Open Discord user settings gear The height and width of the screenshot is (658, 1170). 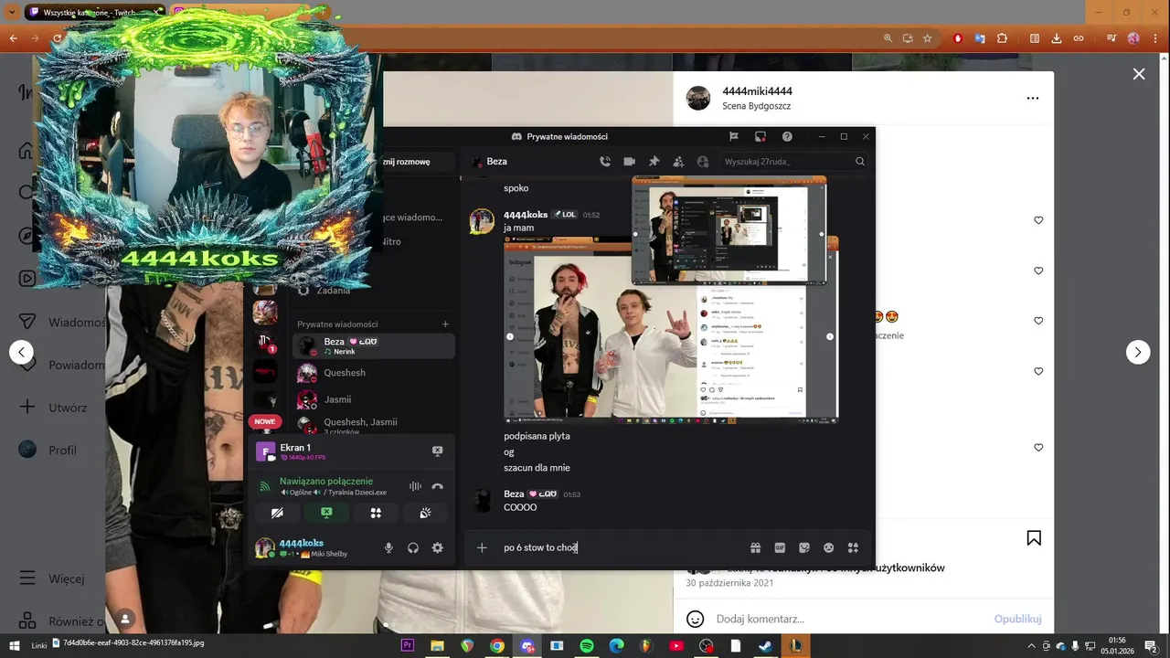tap(437, 547)
